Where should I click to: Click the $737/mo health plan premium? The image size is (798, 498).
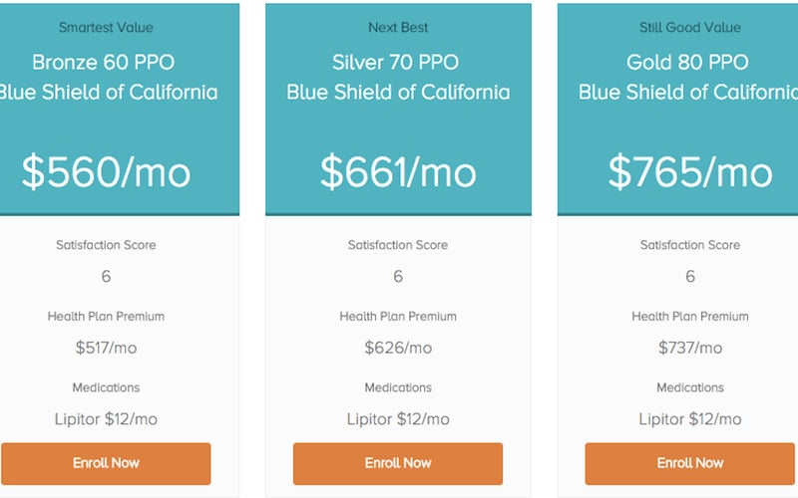pyautogui.click(x=690, y=348)
